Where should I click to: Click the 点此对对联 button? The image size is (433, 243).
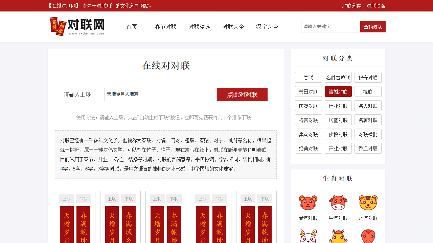click(x=242, y=94)
